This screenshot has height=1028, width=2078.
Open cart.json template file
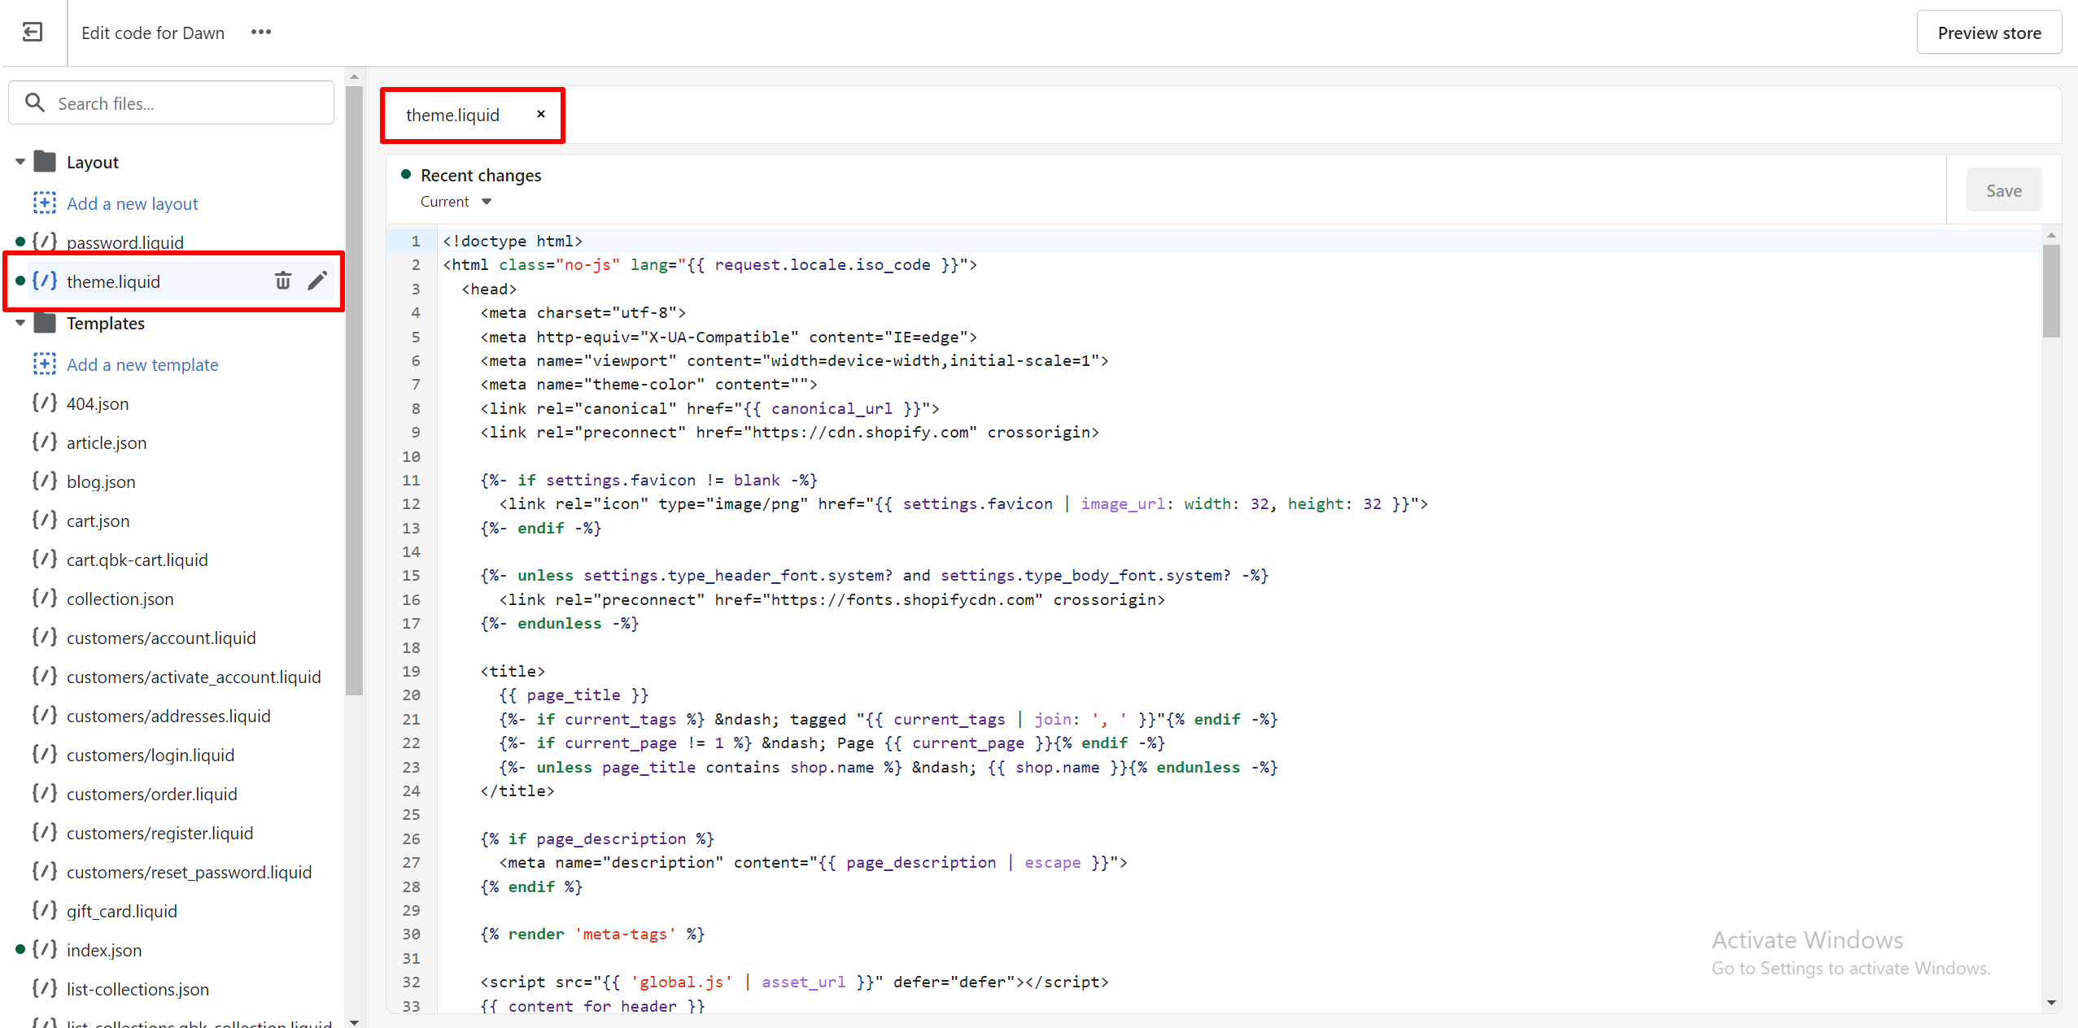coord(98,521)
